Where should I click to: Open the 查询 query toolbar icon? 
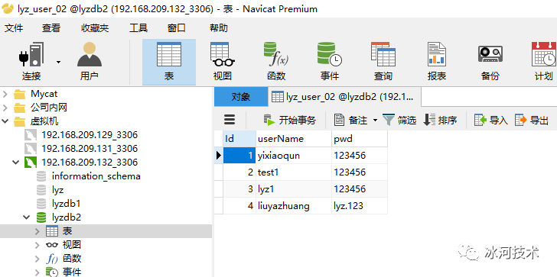tap(383, 62)
